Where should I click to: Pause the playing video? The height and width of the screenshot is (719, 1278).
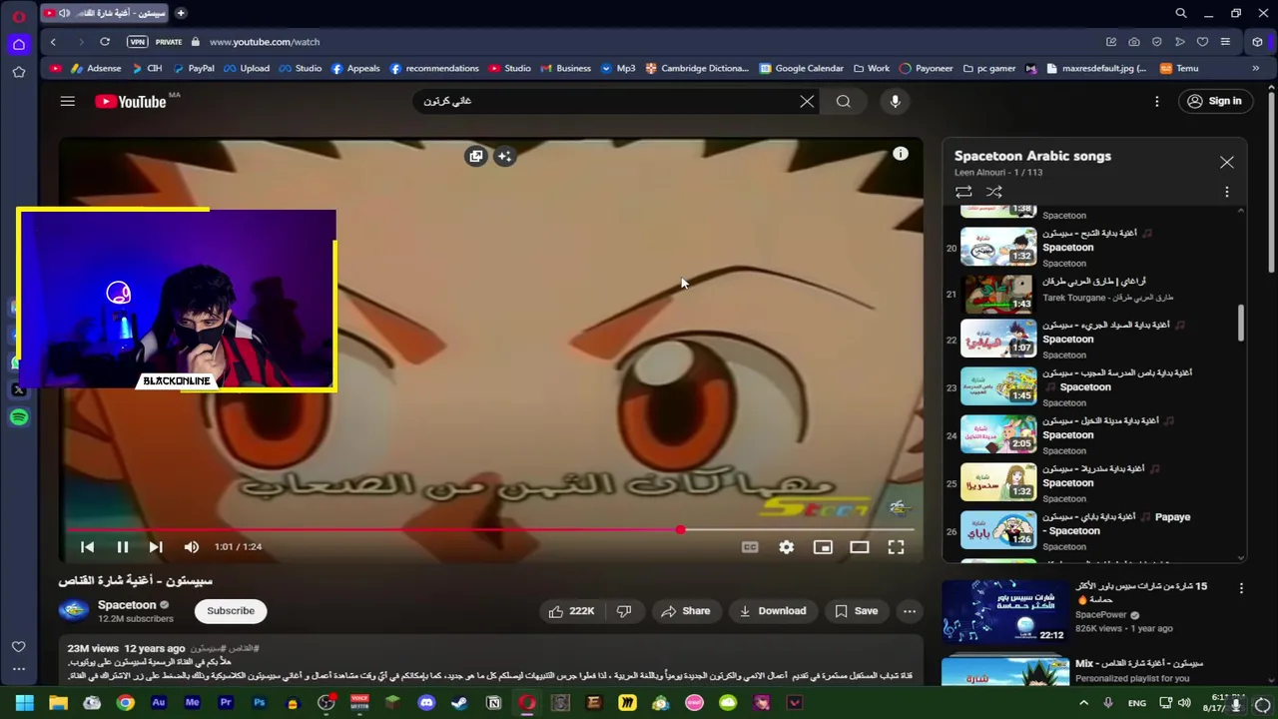coord(122,546)
